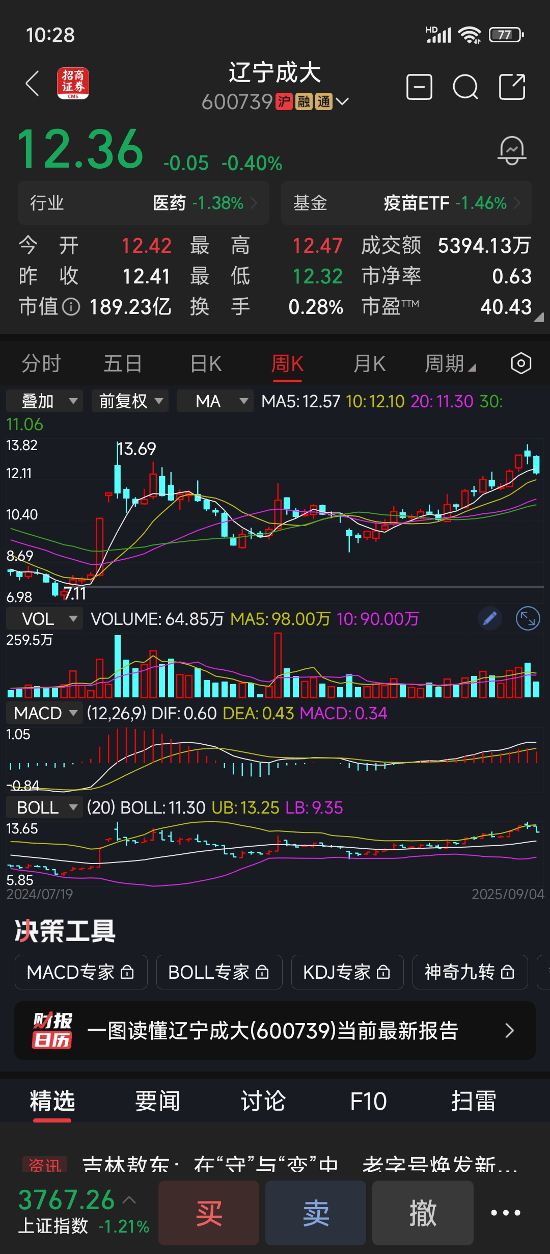Open the MACD专家 tool
Screen dimensions: 550x1254
(81, 972)
